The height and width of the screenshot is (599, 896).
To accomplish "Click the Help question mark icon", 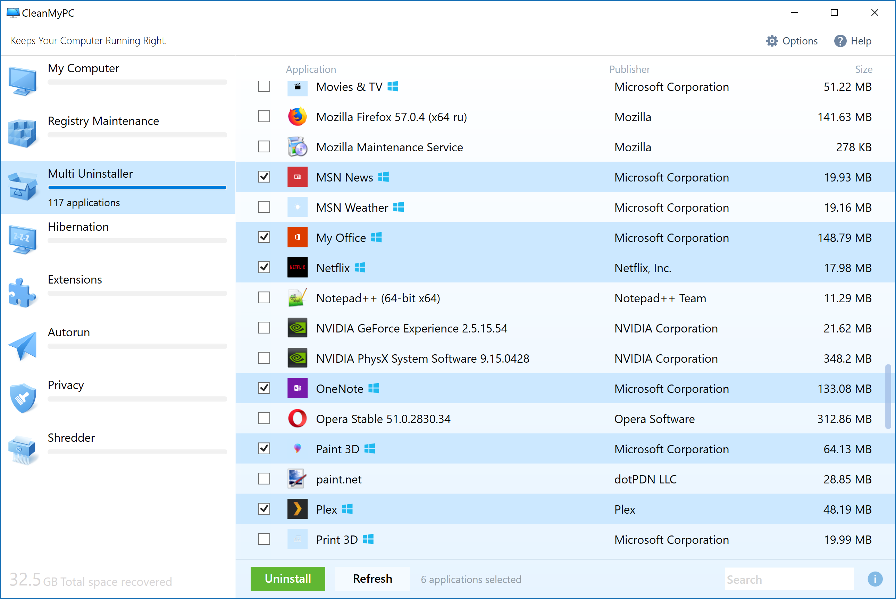I will tap(840, 41).
